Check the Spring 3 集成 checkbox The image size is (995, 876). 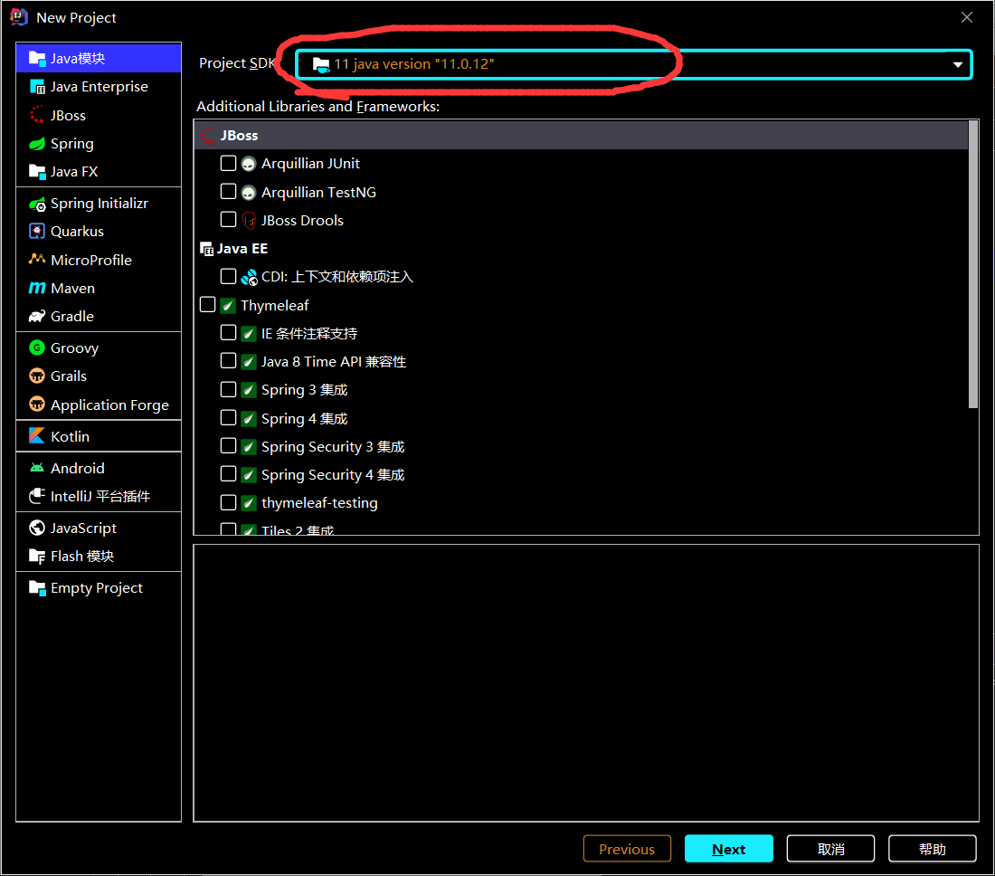pos(228,389)
